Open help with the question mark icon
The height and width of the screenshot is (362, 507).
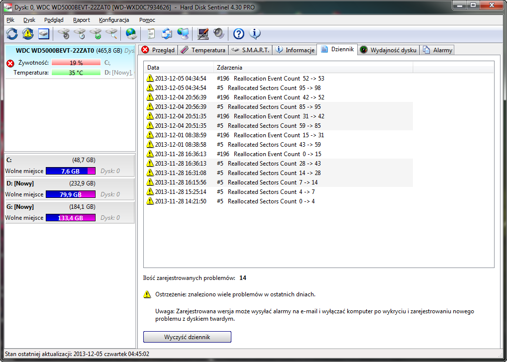point(239,33)
